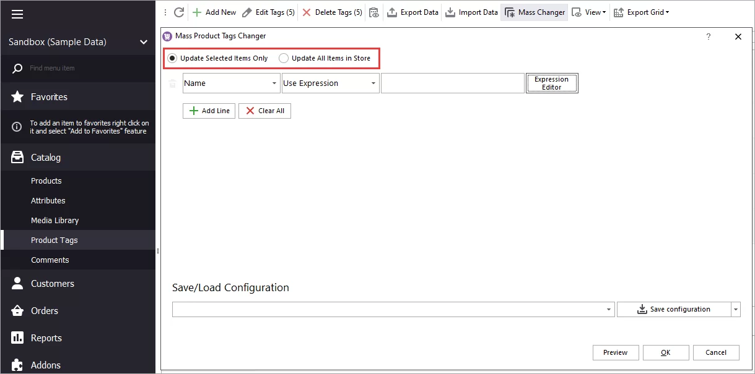This screenshot has height=374, width=755.
Task: Select the Refresh icon in the toolbar
Action: pyautogui.click(x=178, y=12)
